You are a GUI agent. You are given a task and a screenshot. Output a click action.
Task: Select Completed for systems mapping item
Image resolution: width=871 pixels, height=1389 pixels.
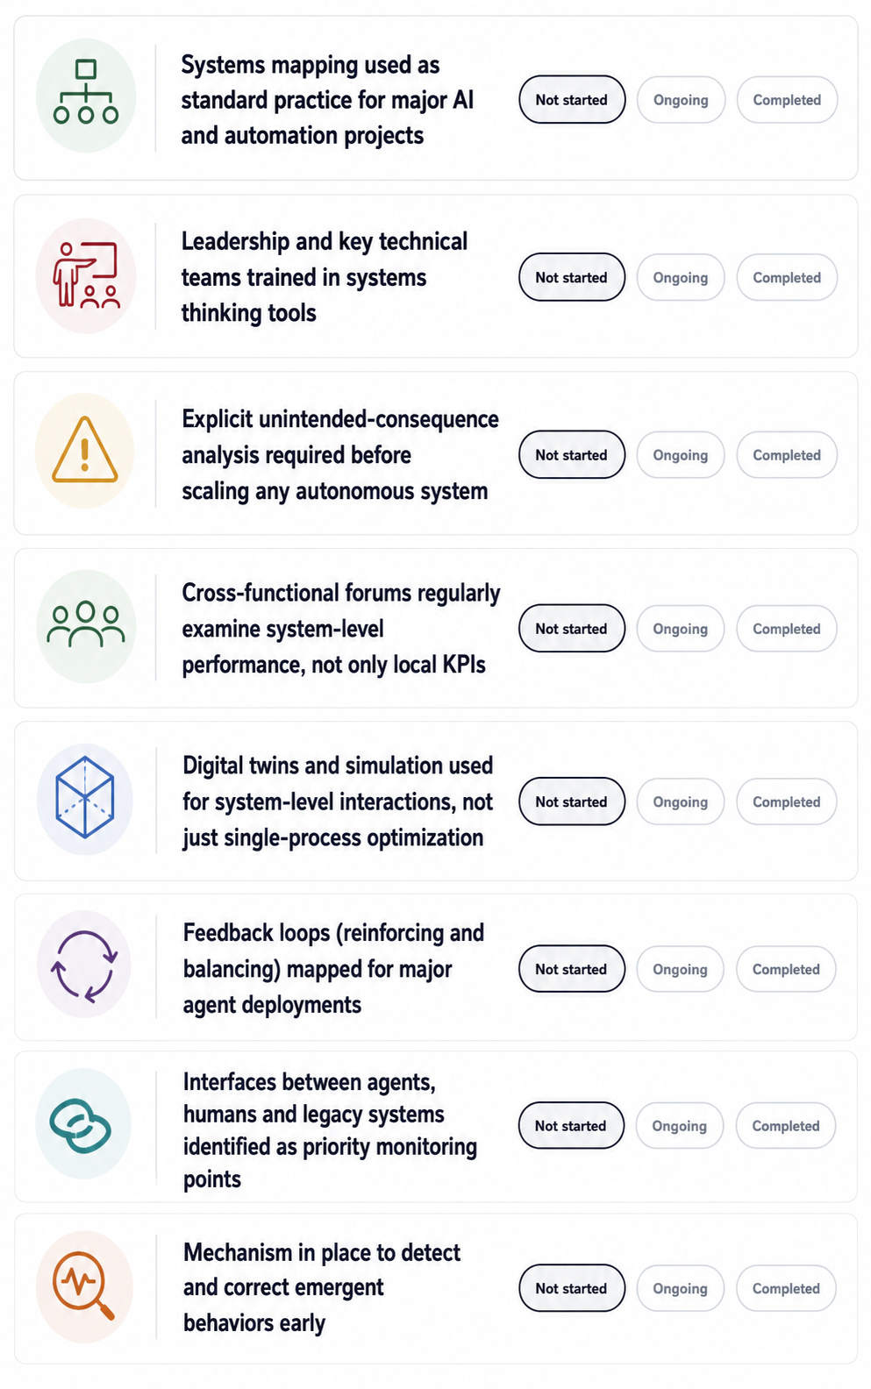tap(787, 100)
